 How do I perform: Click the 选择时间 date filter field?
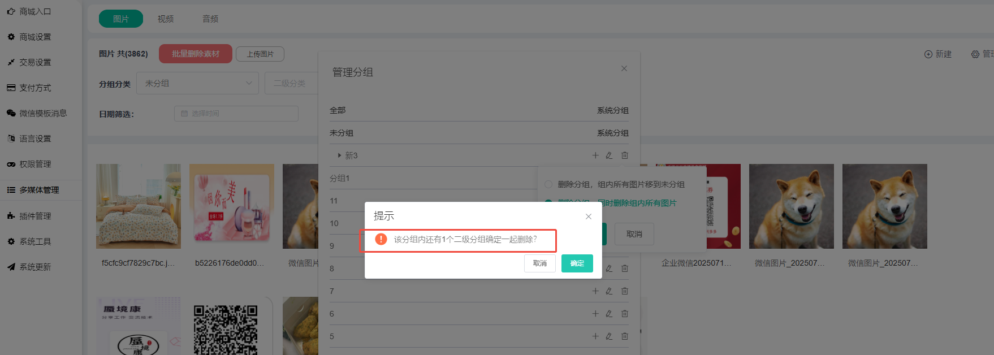[236, 114]
